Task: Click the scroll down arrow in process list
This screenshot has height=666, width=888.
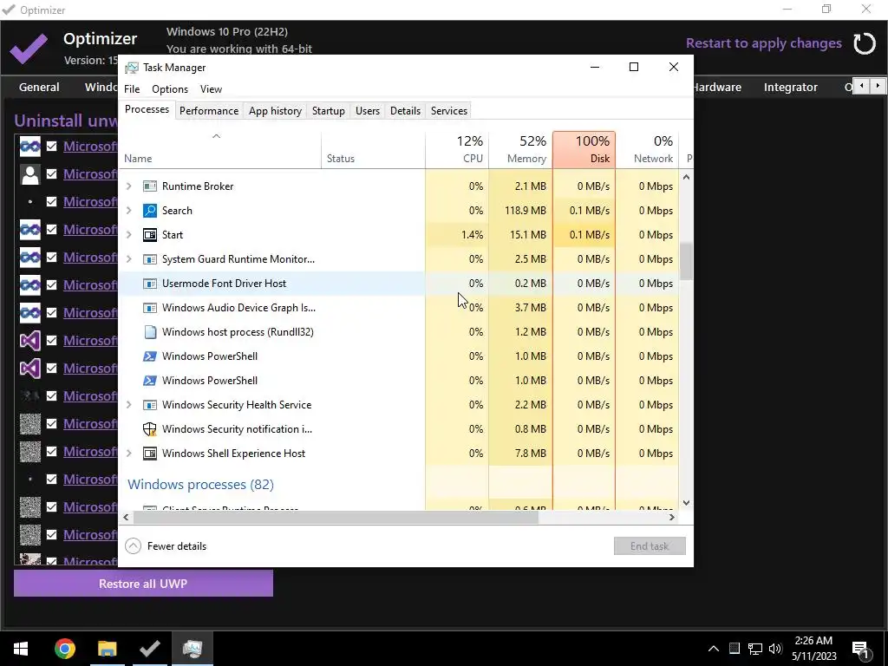Action: point(686,503)
